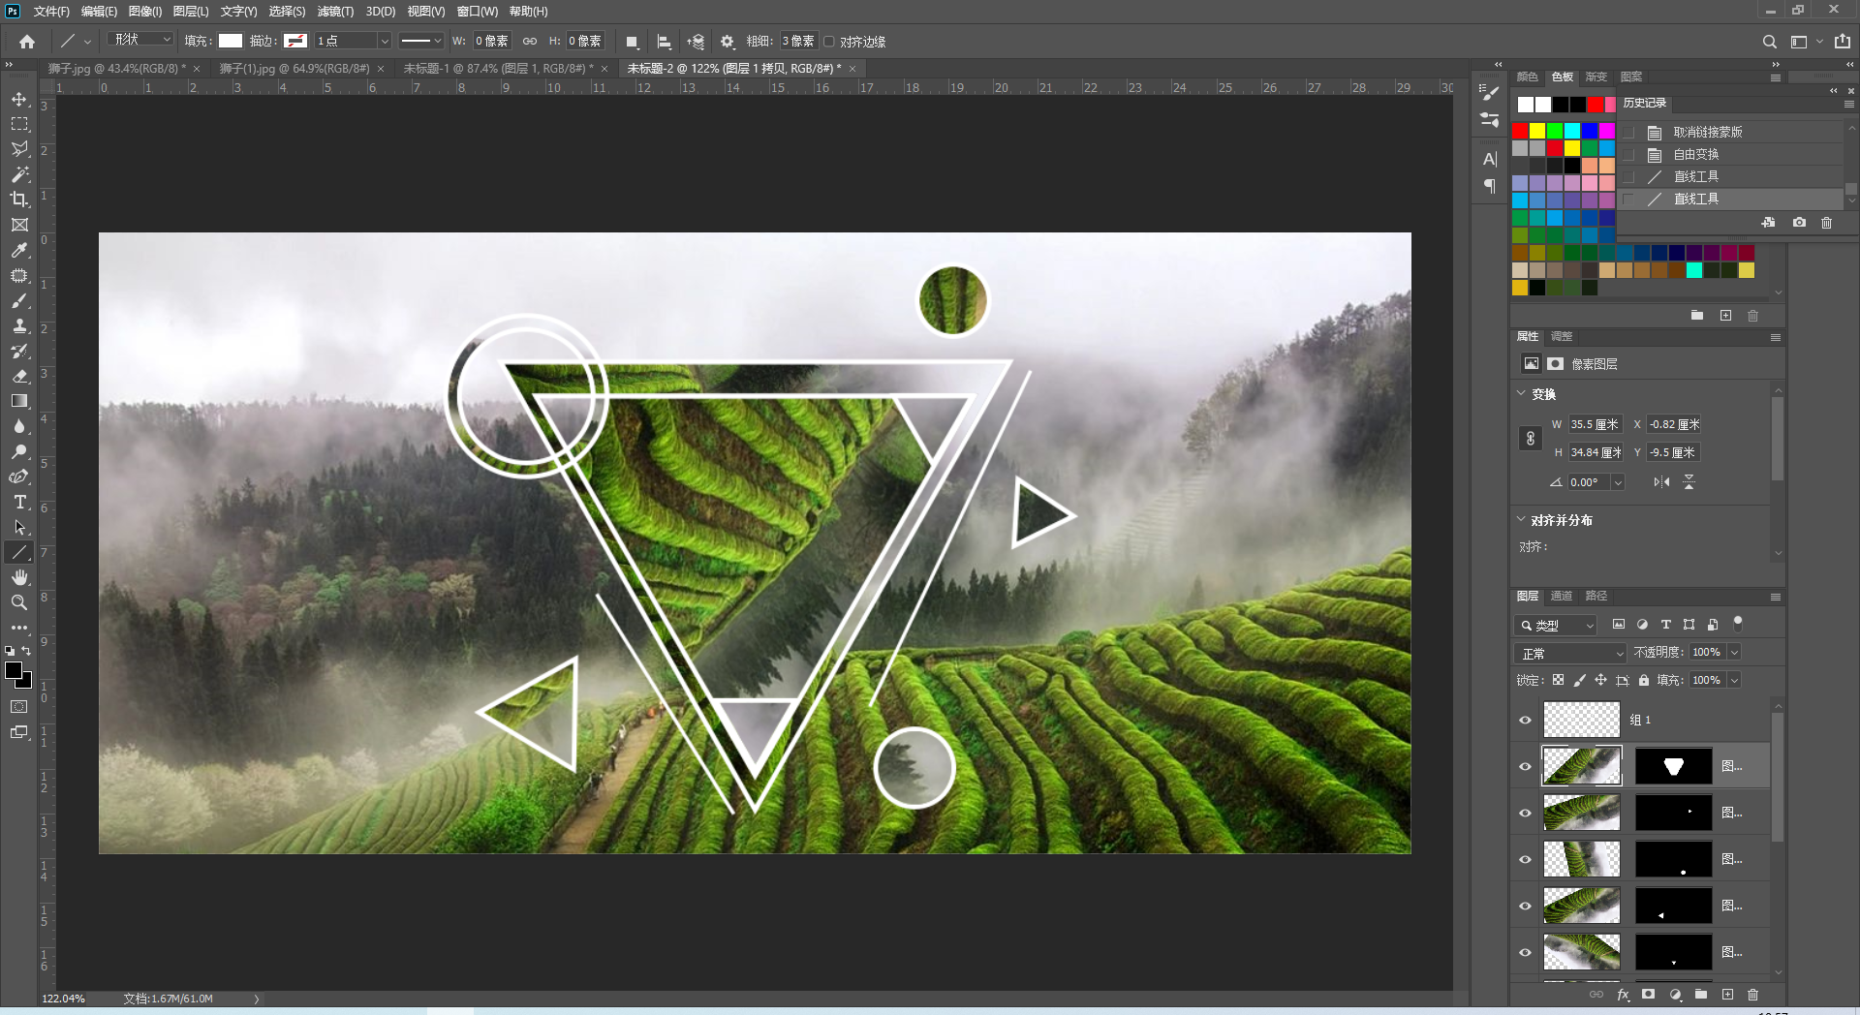Toggle layer filtering on or off

[x=1738, y=624]
